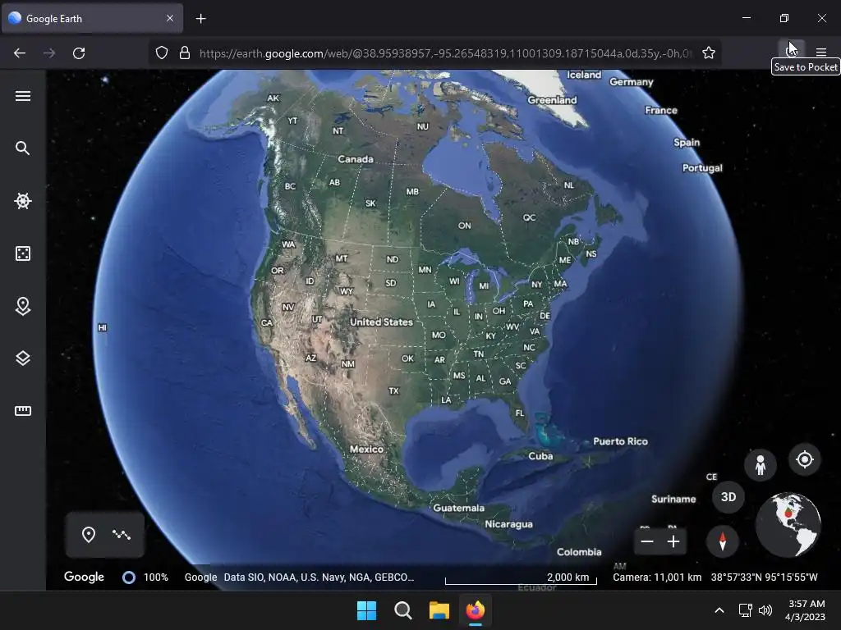Close the Google Earth tab
The width and height of the screenshot is (841, 630).
pyautogui.click(x=169, y=18)
